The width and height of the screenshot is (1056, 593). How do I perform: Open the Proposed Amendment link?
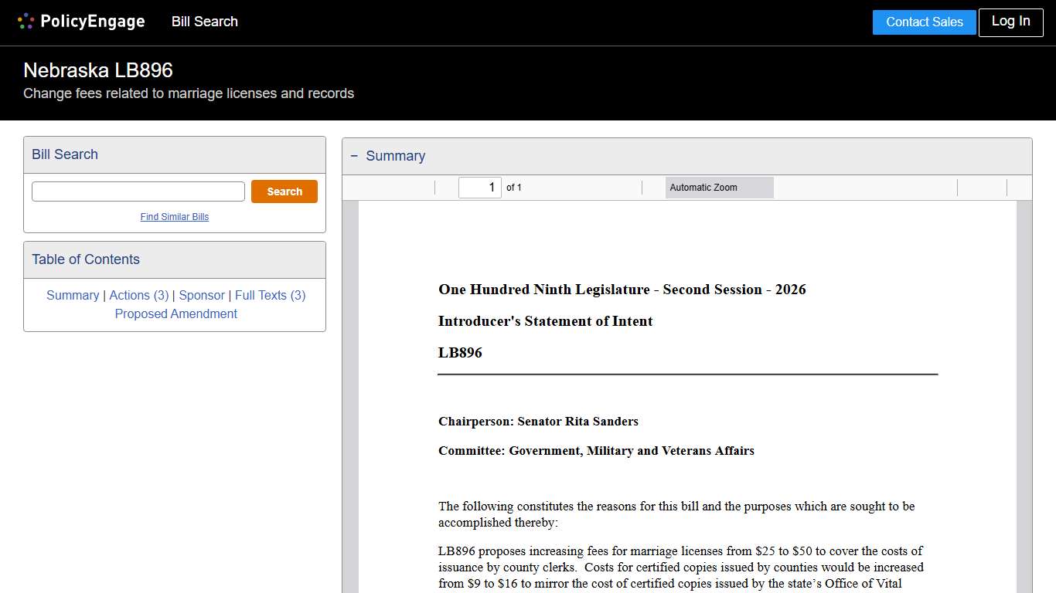point(175,313)
